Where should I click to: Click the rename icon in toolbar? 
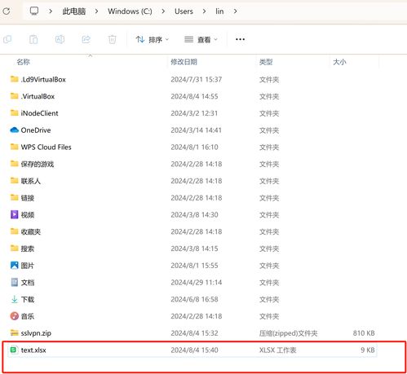60,40
